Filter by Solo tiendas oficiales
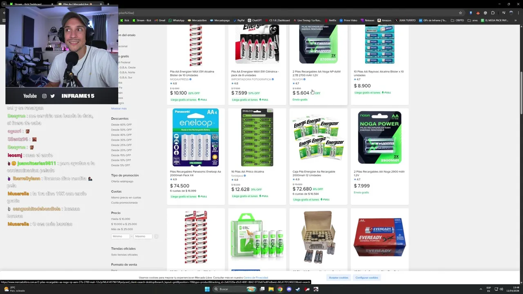The height and width of the screenshot is (294, 523). [x=124, y=255]
